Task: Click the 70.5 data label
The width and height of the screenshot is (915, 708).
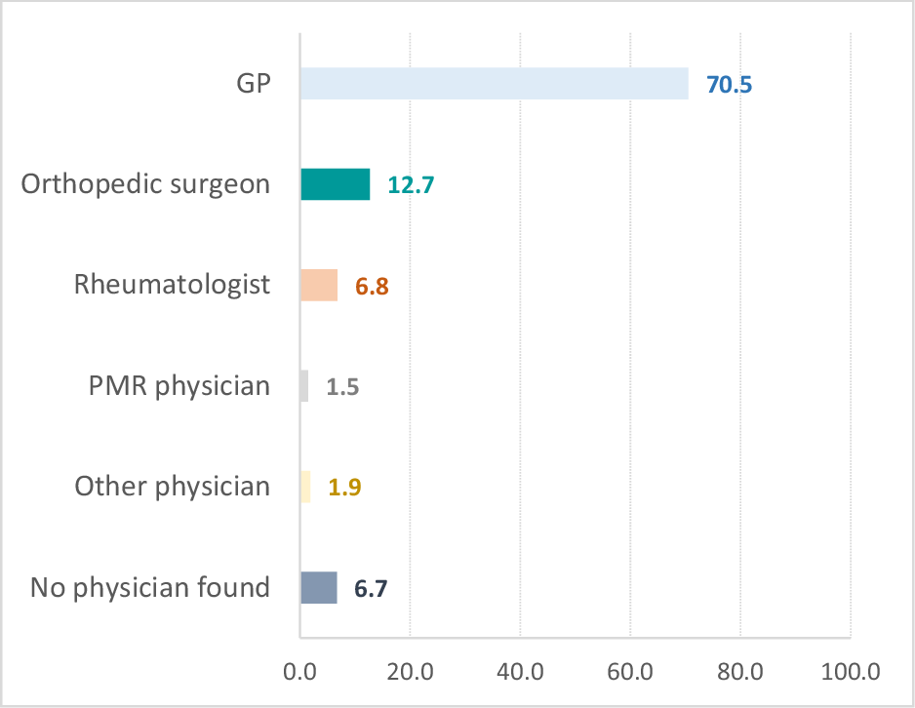Action: [729, 84]
